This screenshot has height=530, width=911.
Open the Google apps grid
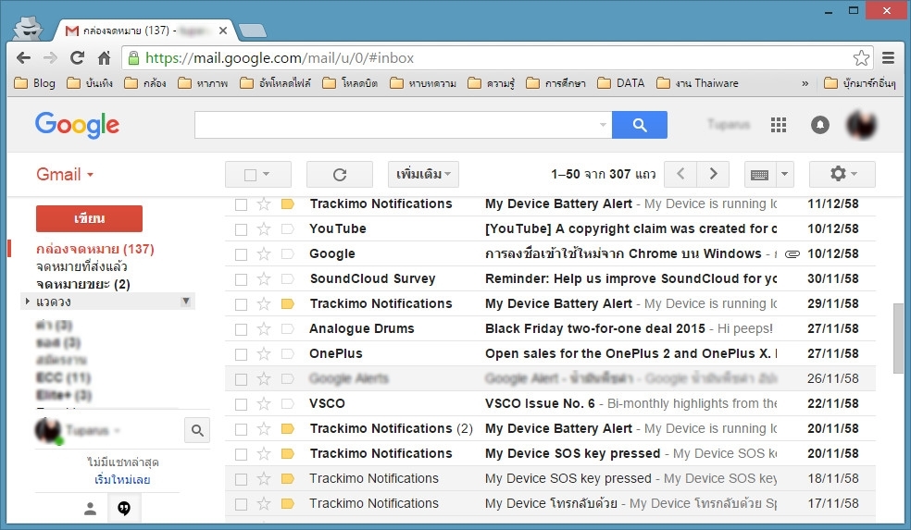[779, 125]
